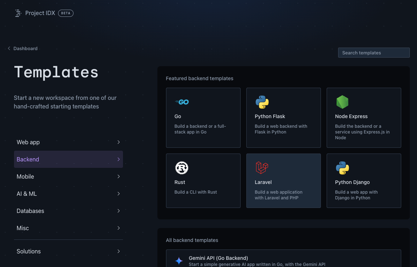
Task: Click 'Build a web app with Django' text
Action: click(356, 195)
